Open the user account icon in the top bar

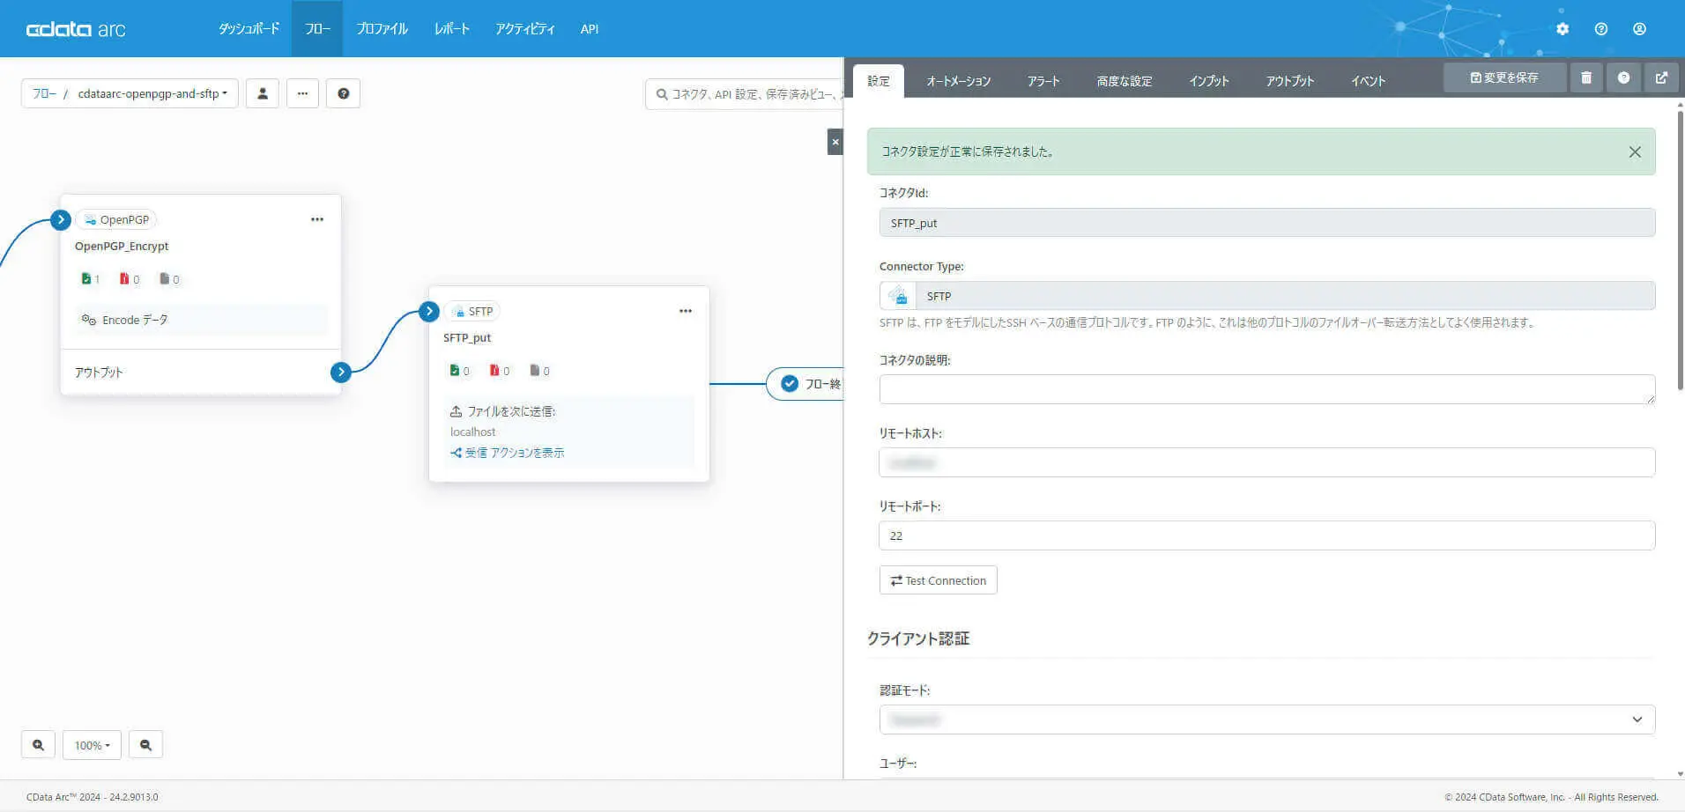pos(1639,29)
